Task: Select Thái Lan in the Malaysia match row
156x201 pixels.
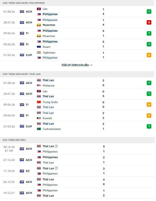Action: [48, 80]
